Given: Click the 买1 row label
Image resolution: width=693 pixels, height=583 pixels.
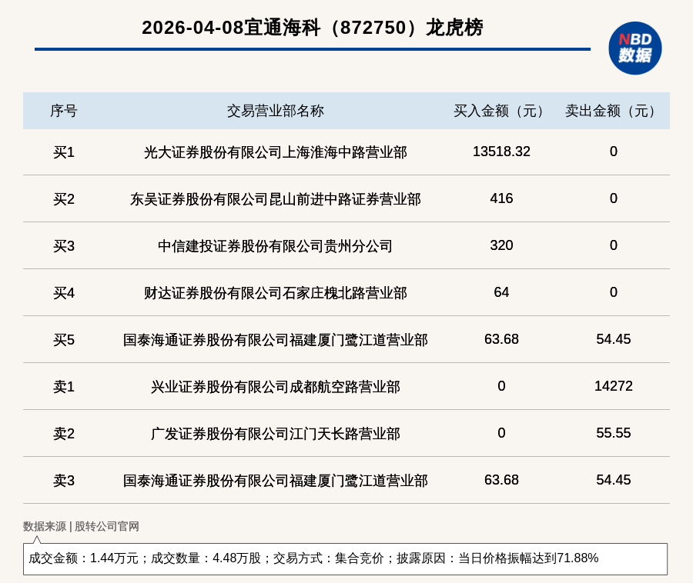Looking at the screenshot, I should point(64,152).
